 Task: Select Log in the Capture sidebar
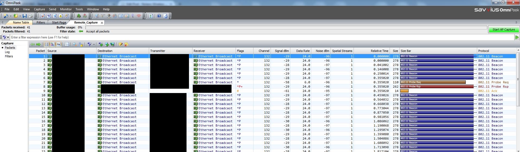[7, 52]
